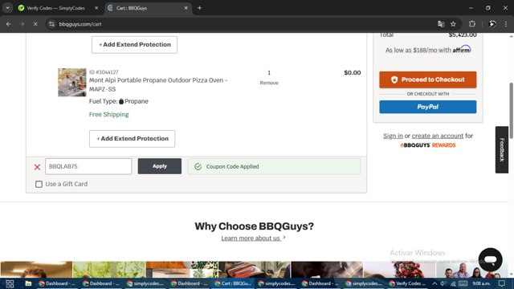Bookmark this page with the star icon

453,24
